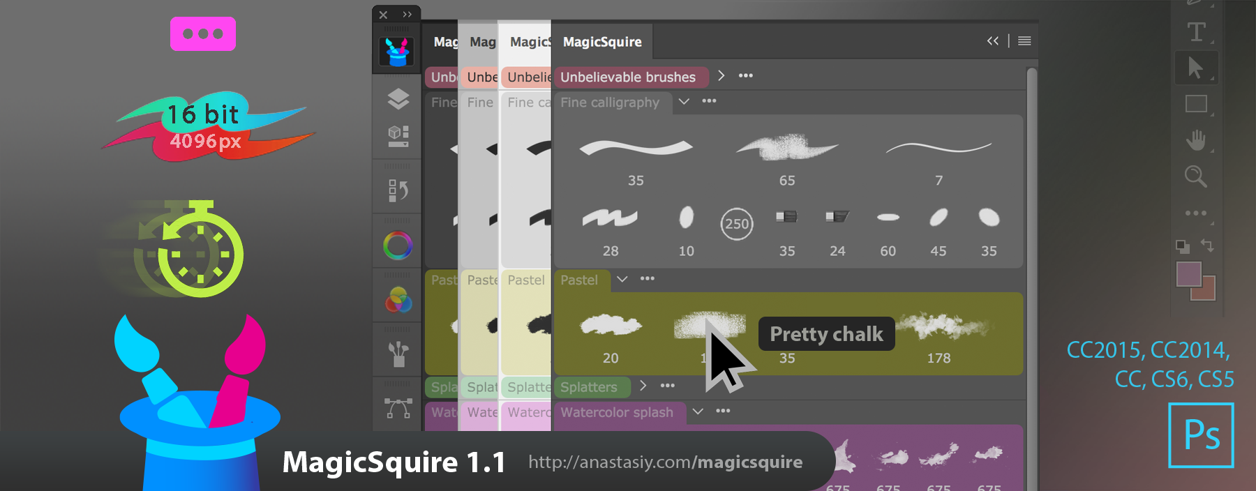This screenshot has height=491, width=1256.
Task: Open the 3D cube panel icon
Action: pos(398,135)
